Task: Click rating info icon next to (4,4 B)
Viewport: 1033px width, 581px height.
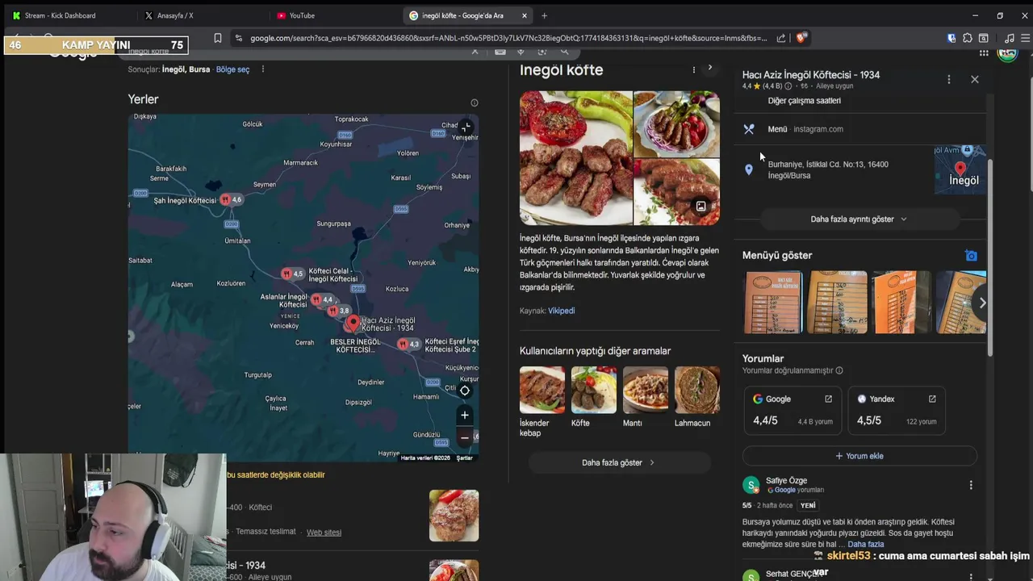Action: point(788,86)
